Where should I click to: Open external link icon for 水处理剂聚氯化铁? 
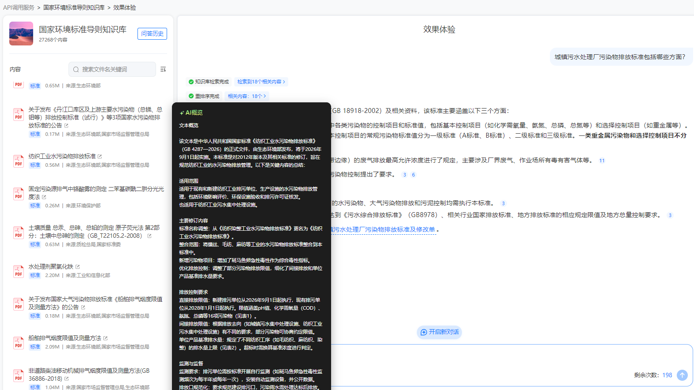tap(78, 267)
